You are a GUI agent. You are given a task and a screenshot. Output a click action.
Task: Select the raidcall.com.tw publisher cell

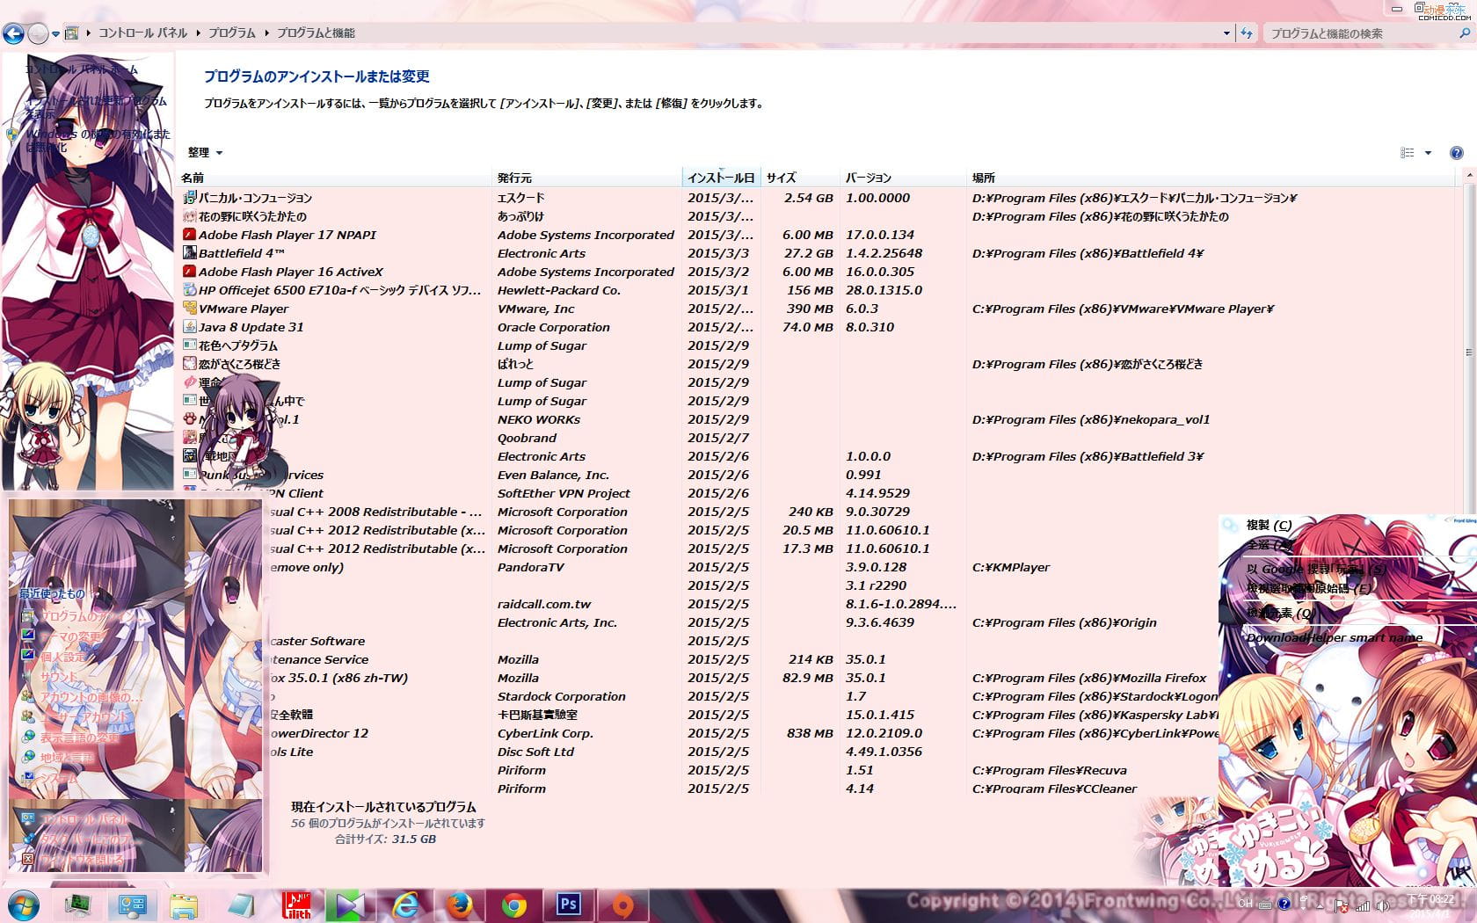point(543,604)
